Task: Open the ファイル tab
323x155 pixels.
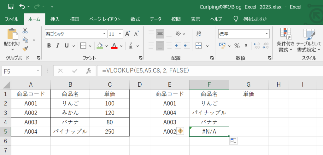Action: point(11,19)
